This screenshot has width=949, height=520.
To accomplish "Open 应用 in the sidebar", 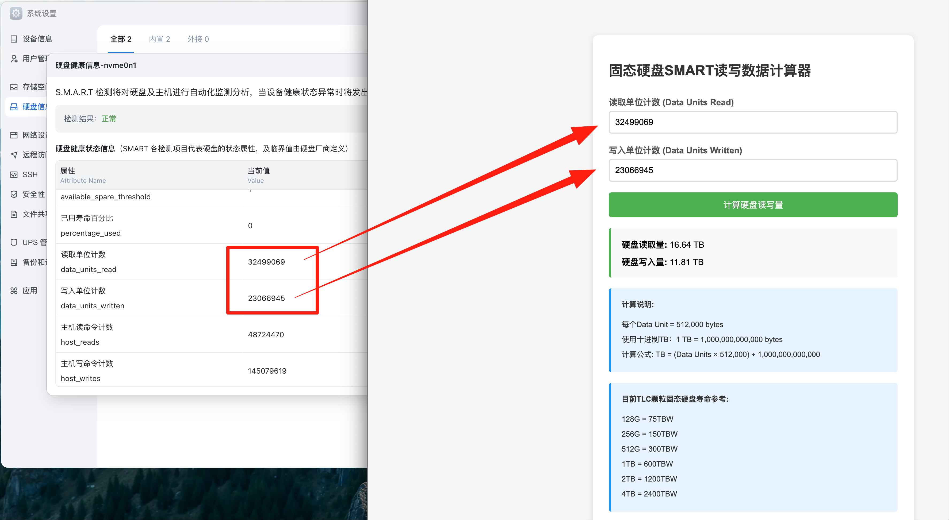I will 30,291.
